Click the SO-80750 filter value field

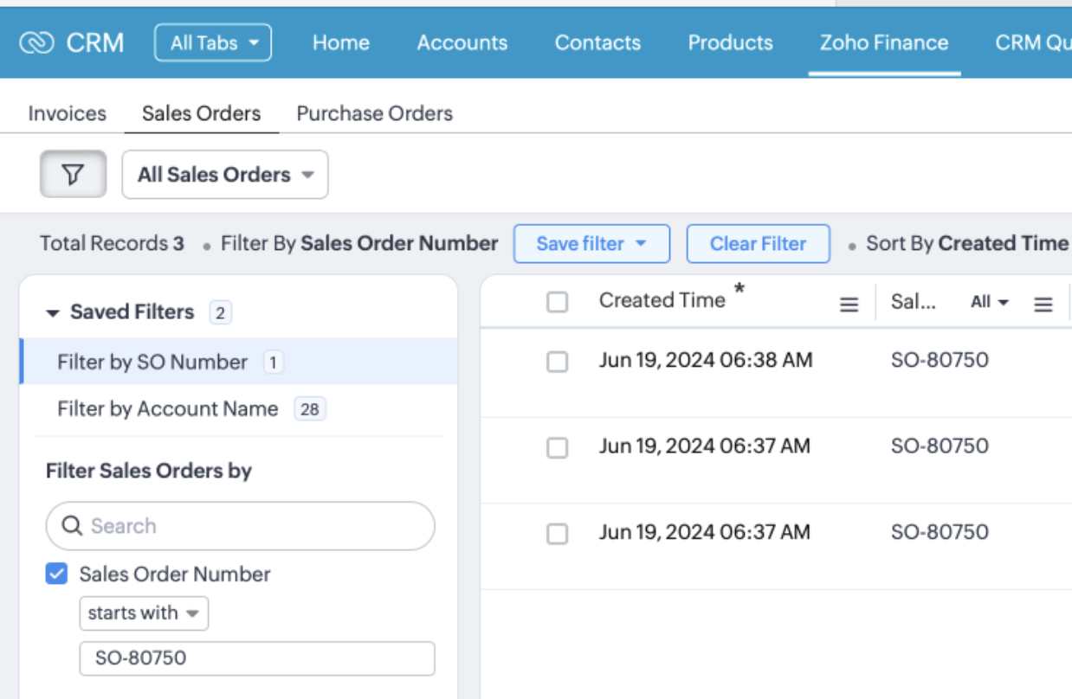(x=257, y=658)
